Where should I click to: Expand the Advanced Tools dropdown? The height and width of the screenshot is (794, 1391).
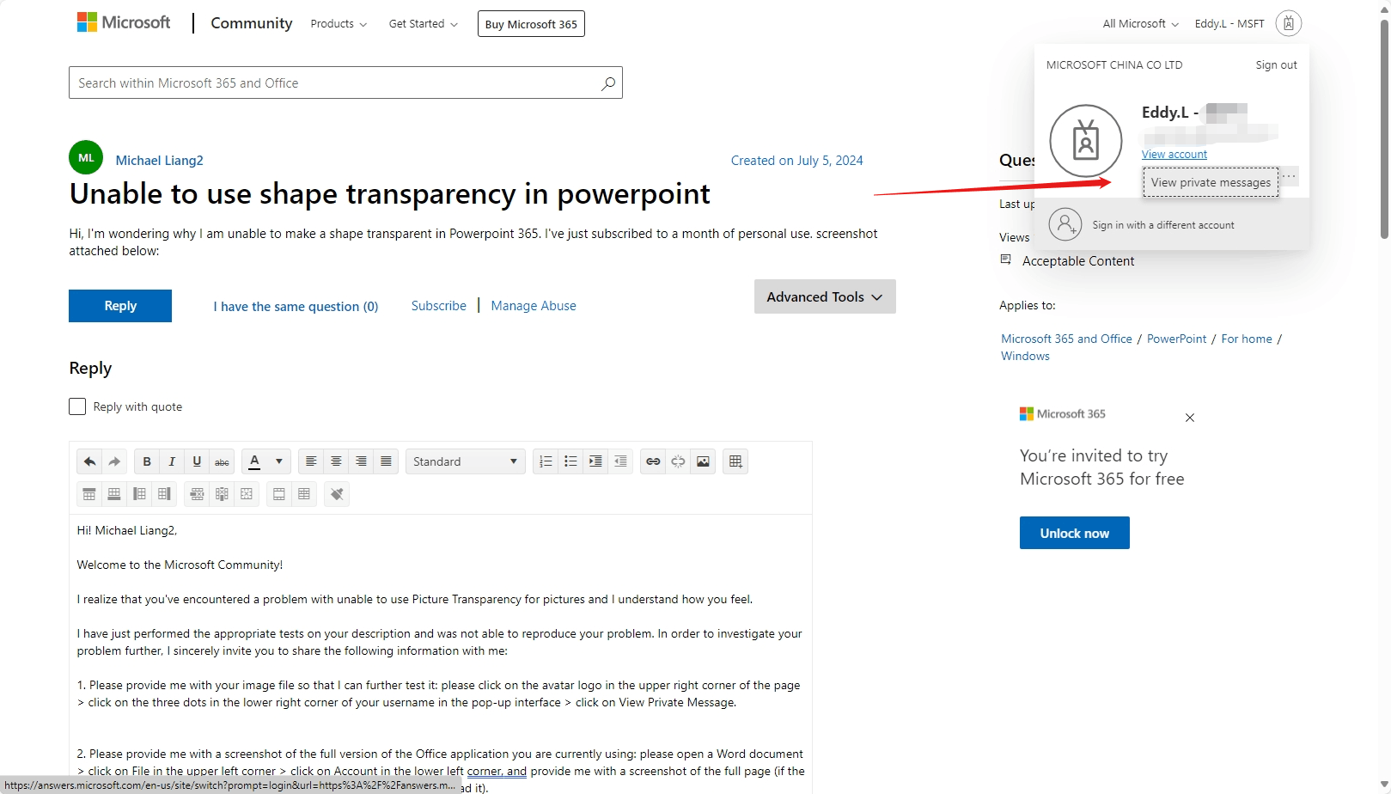pyautogui.click(x=825, y=296)
